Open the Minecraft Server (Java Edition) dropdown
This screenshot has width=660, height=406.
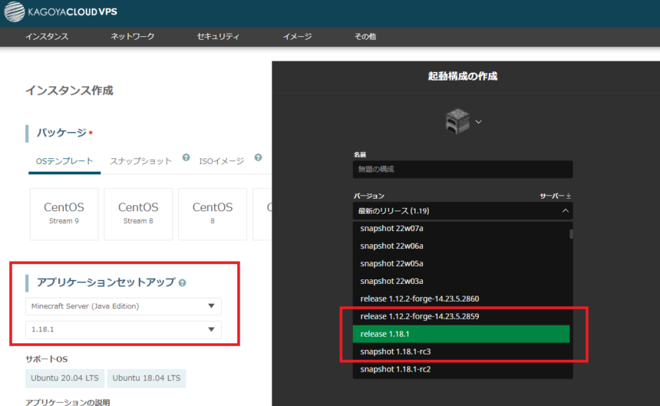coord(124,306)
